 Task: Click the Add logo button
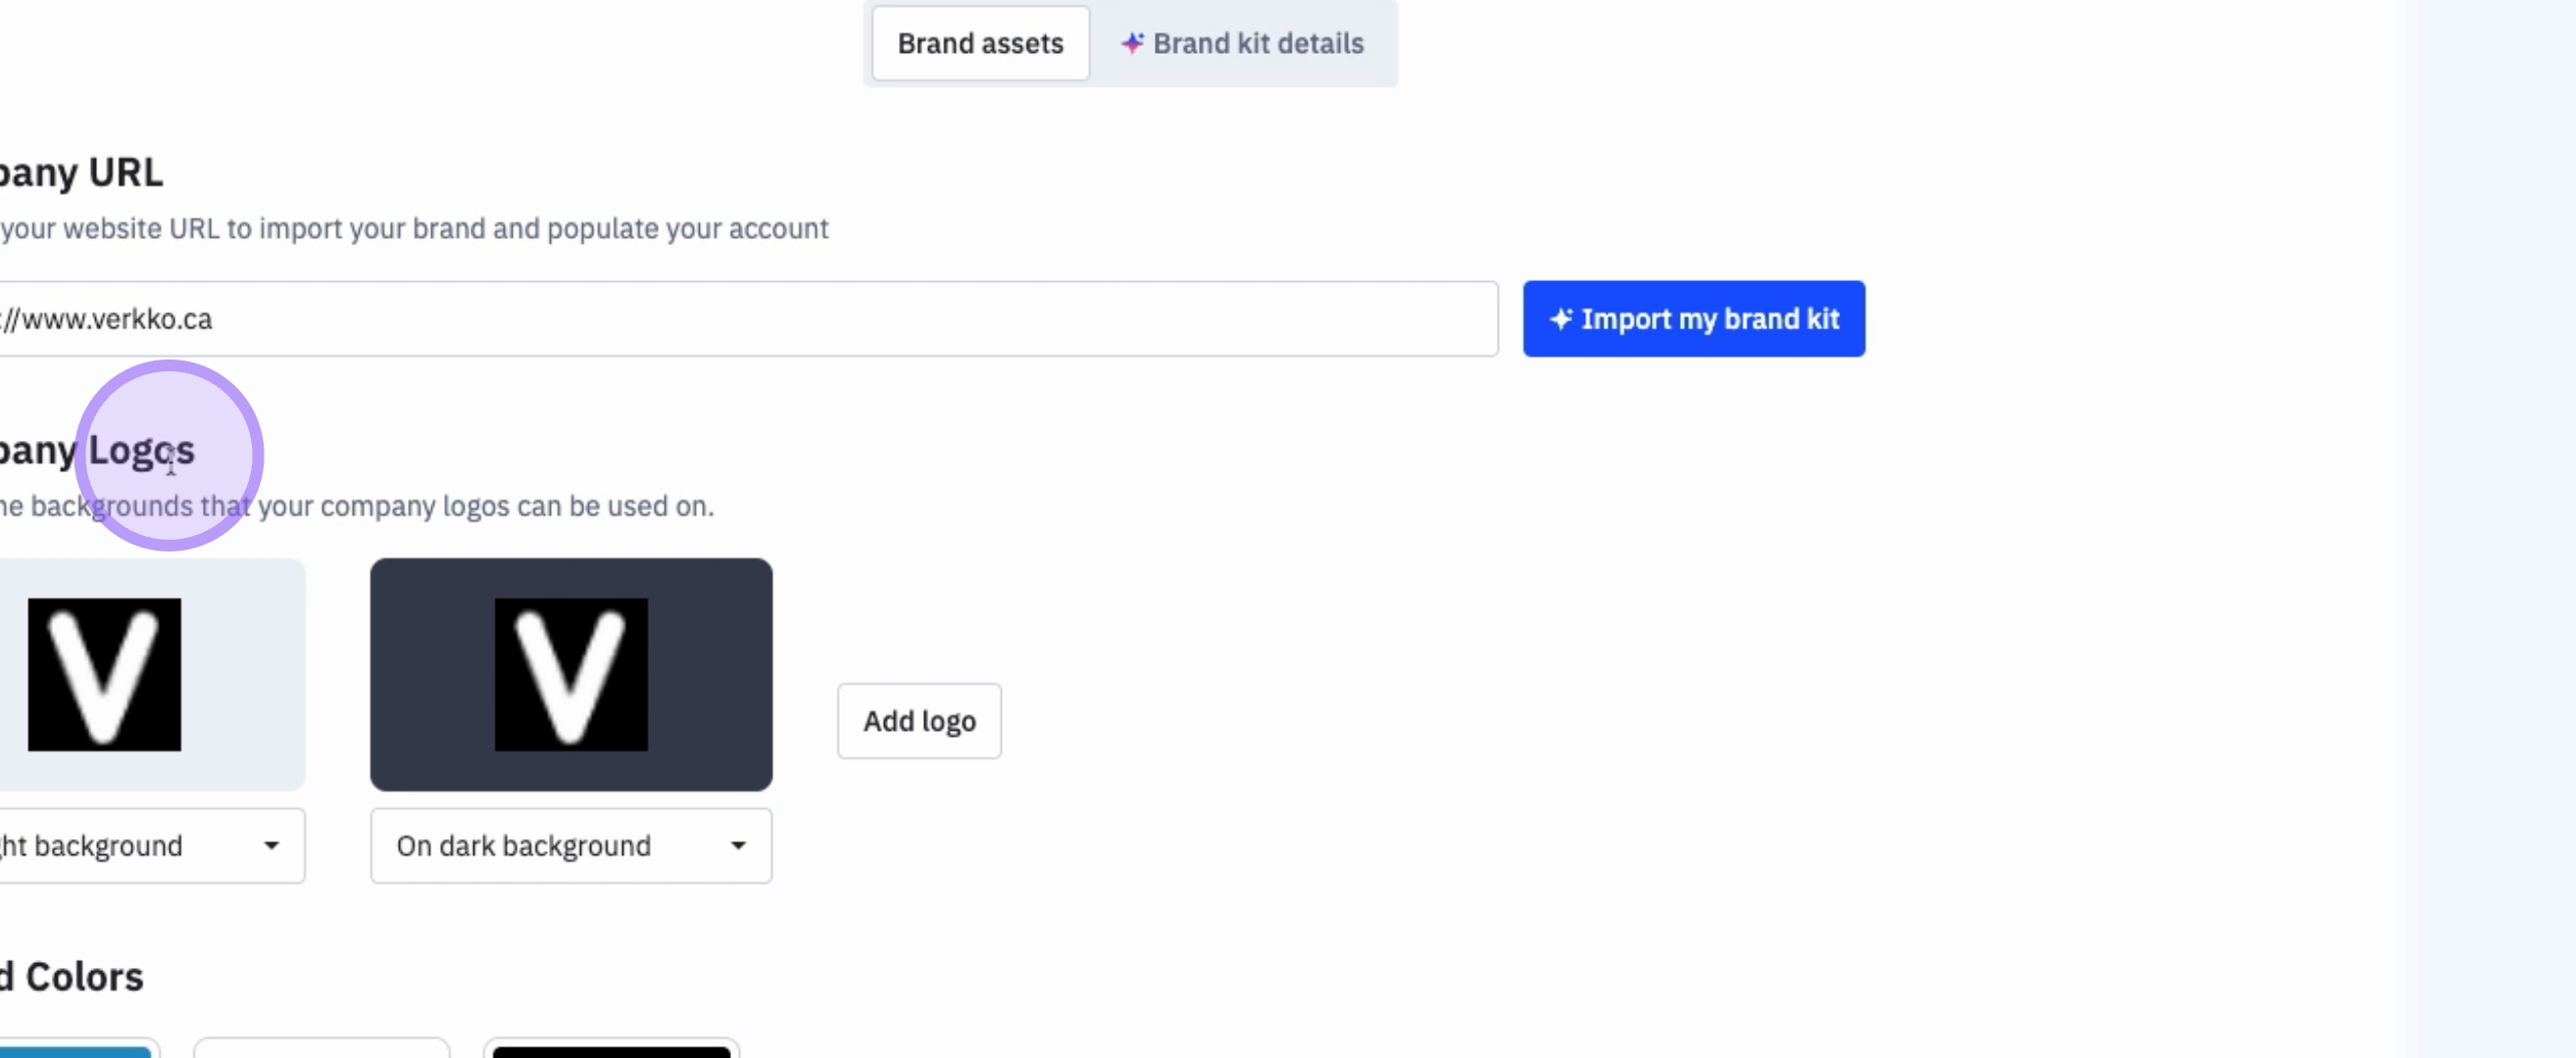[918, 720]
